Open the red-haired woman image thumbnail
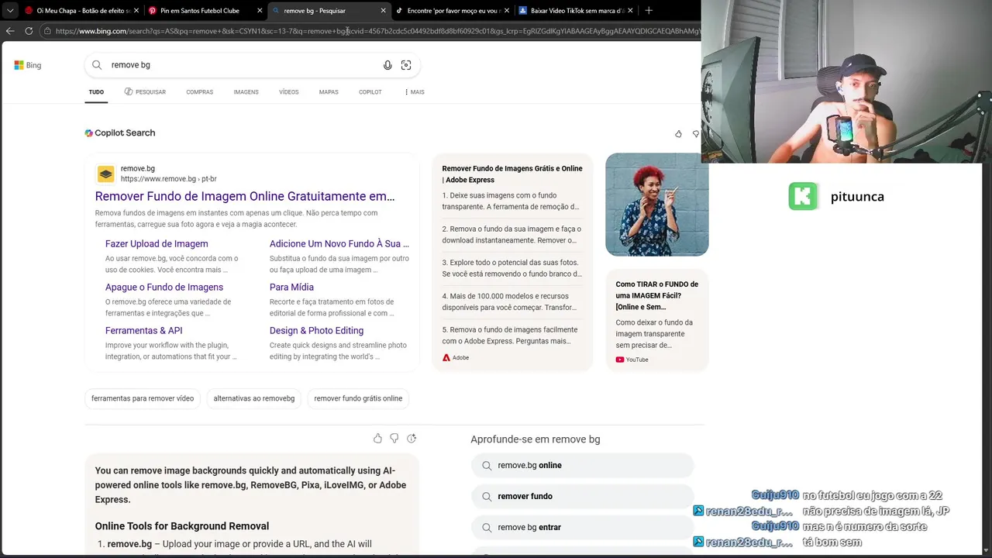Viewport: 992px width, 558px height. tap(656, 205)
